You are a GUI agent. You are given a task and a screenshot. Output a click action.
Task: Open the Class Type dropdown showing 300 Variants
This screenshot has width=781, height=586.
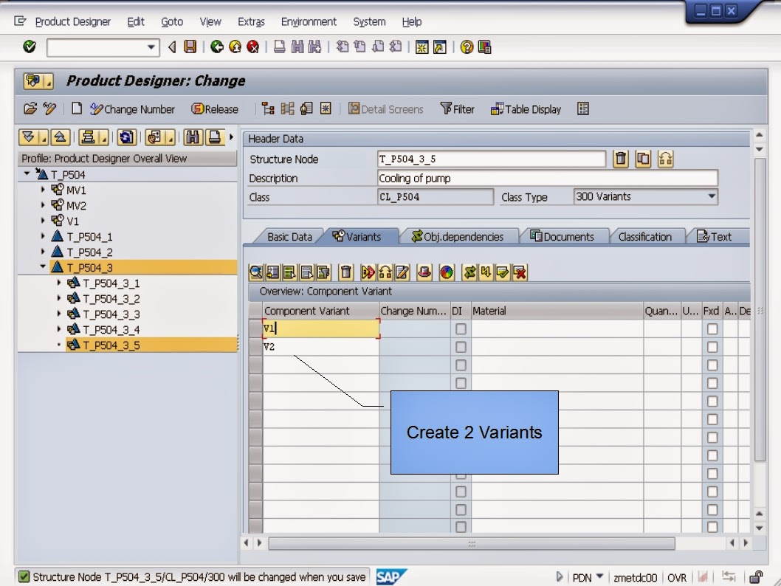pyautogui.click(x=711, y=196)
